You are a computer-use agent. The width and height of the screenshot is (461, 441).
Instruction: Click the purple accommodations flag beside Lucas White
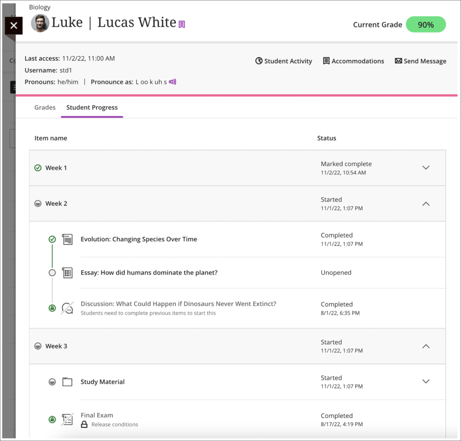click(x=182, y=24)
